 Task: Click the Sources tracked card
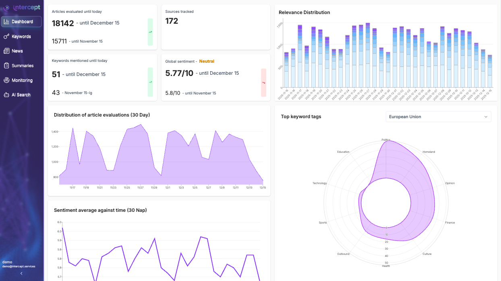point(215,27)
